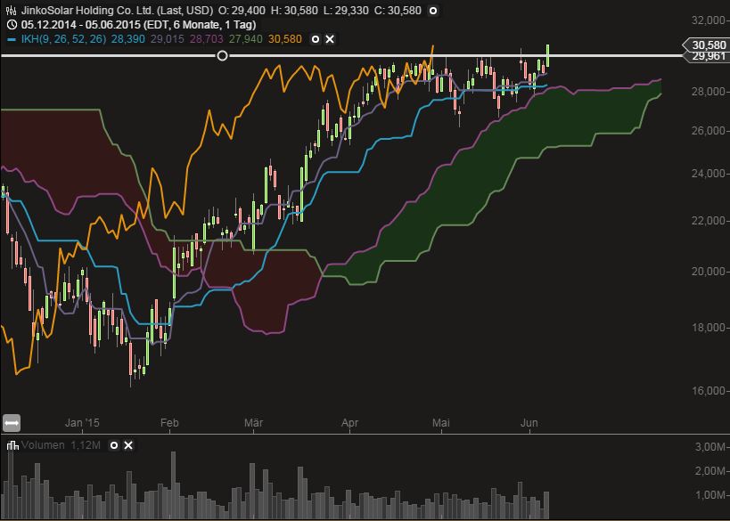Image resolution: width=730 pixels, height=521 pixels.
Task: Click the 20,000 price axis label
Action: (x=708, y=272)
